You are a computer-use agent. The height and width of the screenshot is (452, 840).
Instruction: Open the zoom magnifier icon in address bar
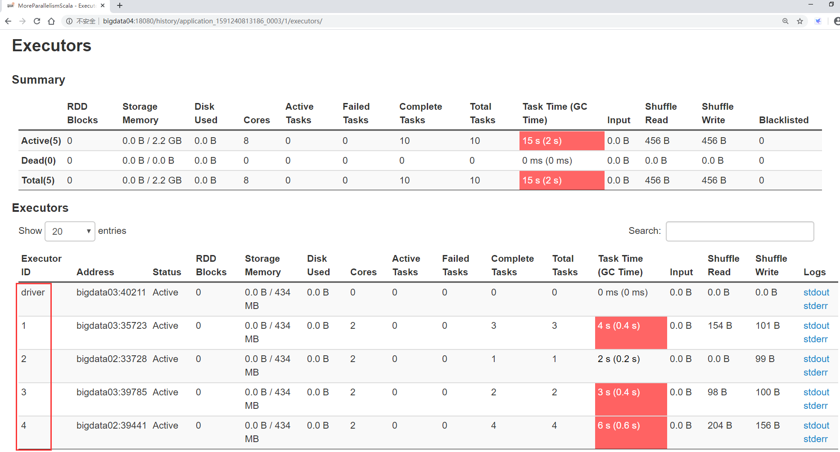click(786, 21)
